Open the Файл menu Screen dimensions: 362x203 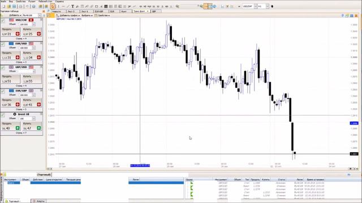click(x=3, y=1)
